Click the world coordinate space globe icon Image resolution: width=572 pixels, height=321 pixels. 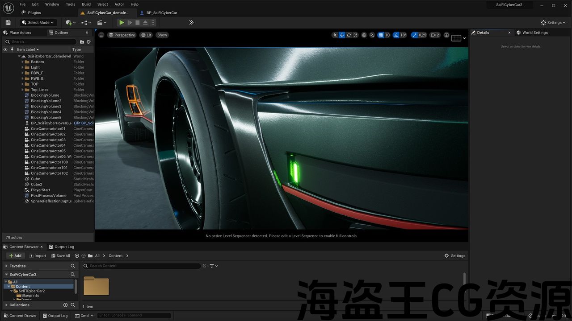[364, 35]
